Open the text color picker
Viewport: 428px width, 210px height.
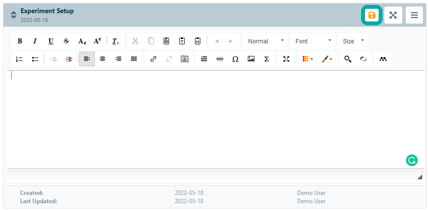pos(307,59)
